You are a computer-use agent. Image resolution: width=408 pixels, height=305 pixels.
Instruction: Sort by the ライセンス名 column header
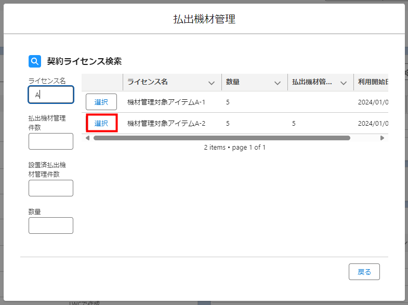pyautogui.click(x=148, y=82)
